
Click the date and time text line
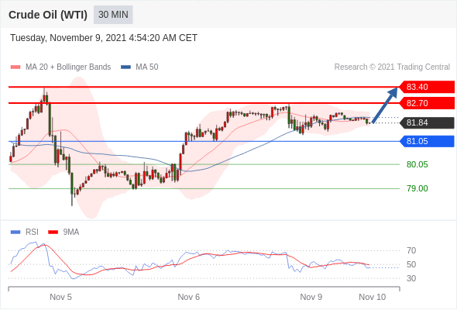click(x=104, y=38)
